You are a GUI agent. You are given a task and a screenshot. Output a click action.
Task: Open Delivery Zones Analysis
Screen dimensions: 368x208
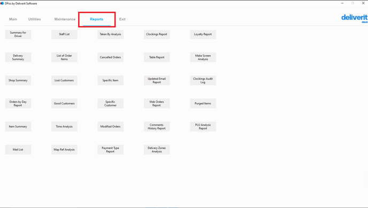[157, 150]
